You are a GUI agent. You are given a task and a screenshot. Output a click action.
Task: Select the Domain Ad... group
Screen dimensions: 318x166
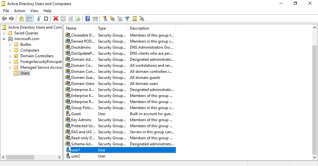[x=120, y=59]
